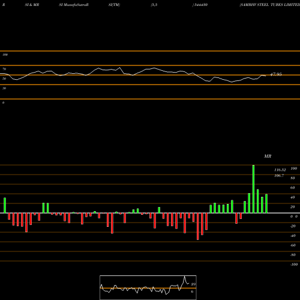Click the value 39 in the mini chart

tap(193, 284)
